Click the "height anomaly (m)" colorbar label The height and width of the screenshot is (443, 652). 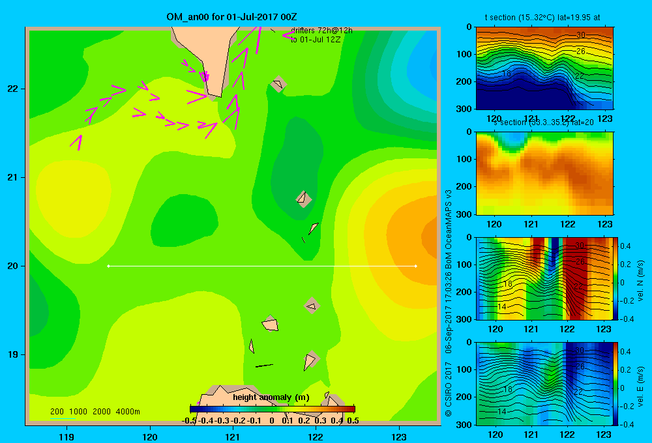pos(271,397)
